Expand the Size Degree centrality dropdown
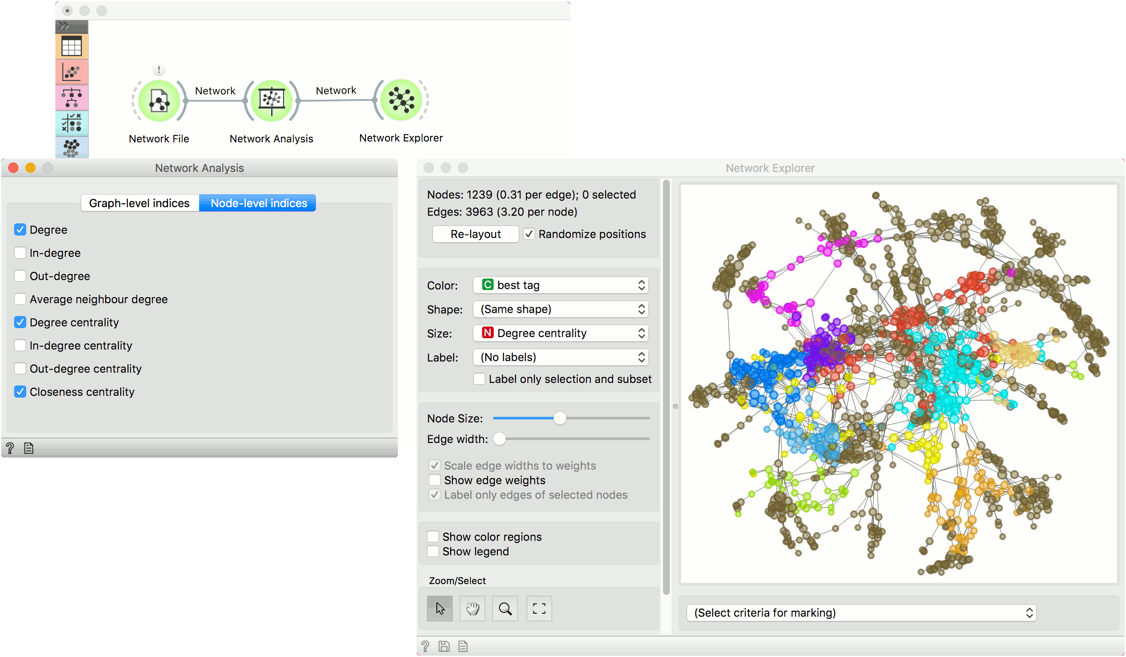Viewport: 1126px width, 657px height. point(560,333)
